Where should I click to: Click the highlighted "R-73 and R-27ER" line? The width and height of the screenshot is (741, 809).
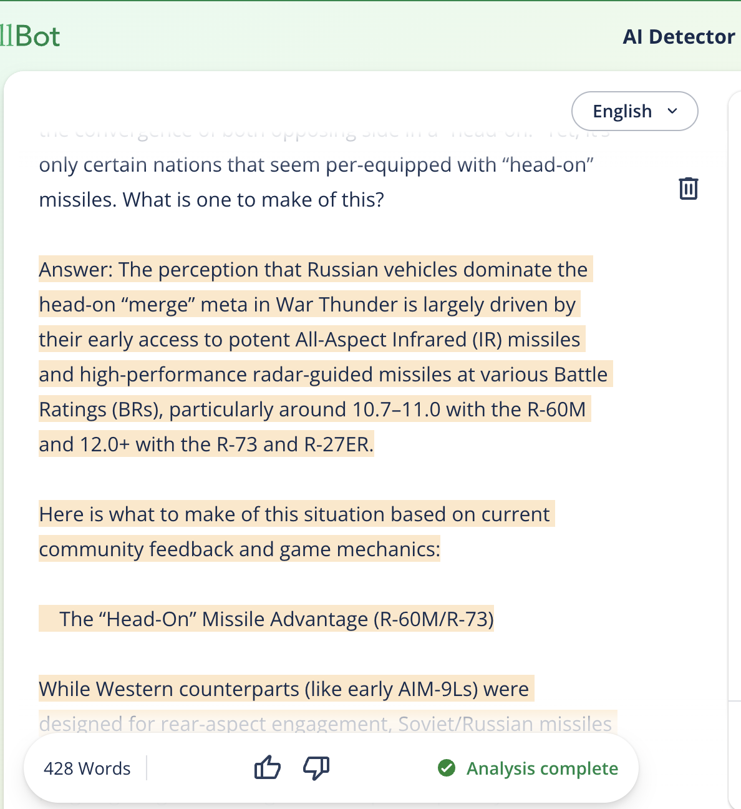tap(206, 444)
